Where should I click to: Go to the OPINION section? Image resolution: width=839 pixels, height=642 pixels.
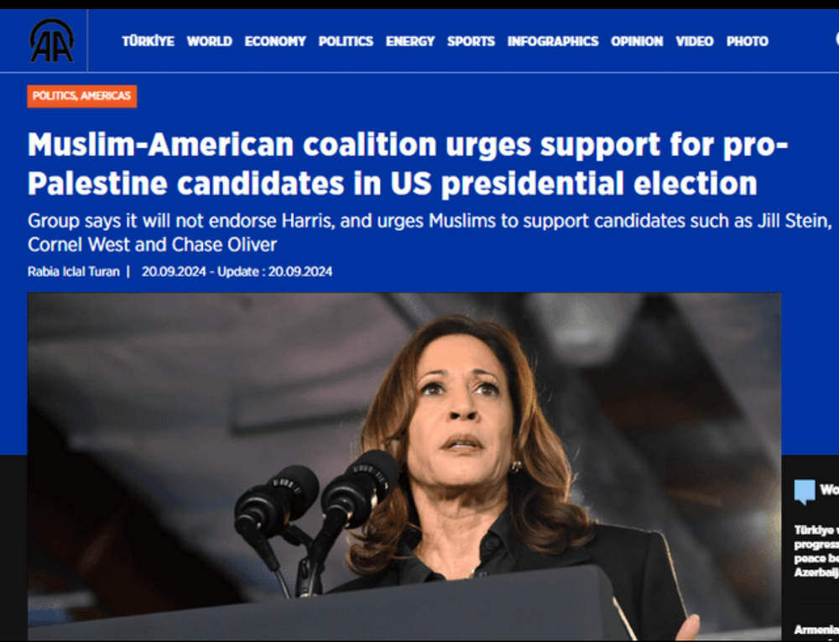click(x=637, y=41)
